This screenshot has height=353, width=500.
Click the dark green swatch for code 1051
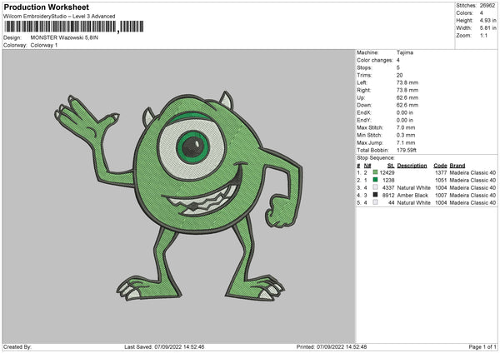click(x=375, y=180)
